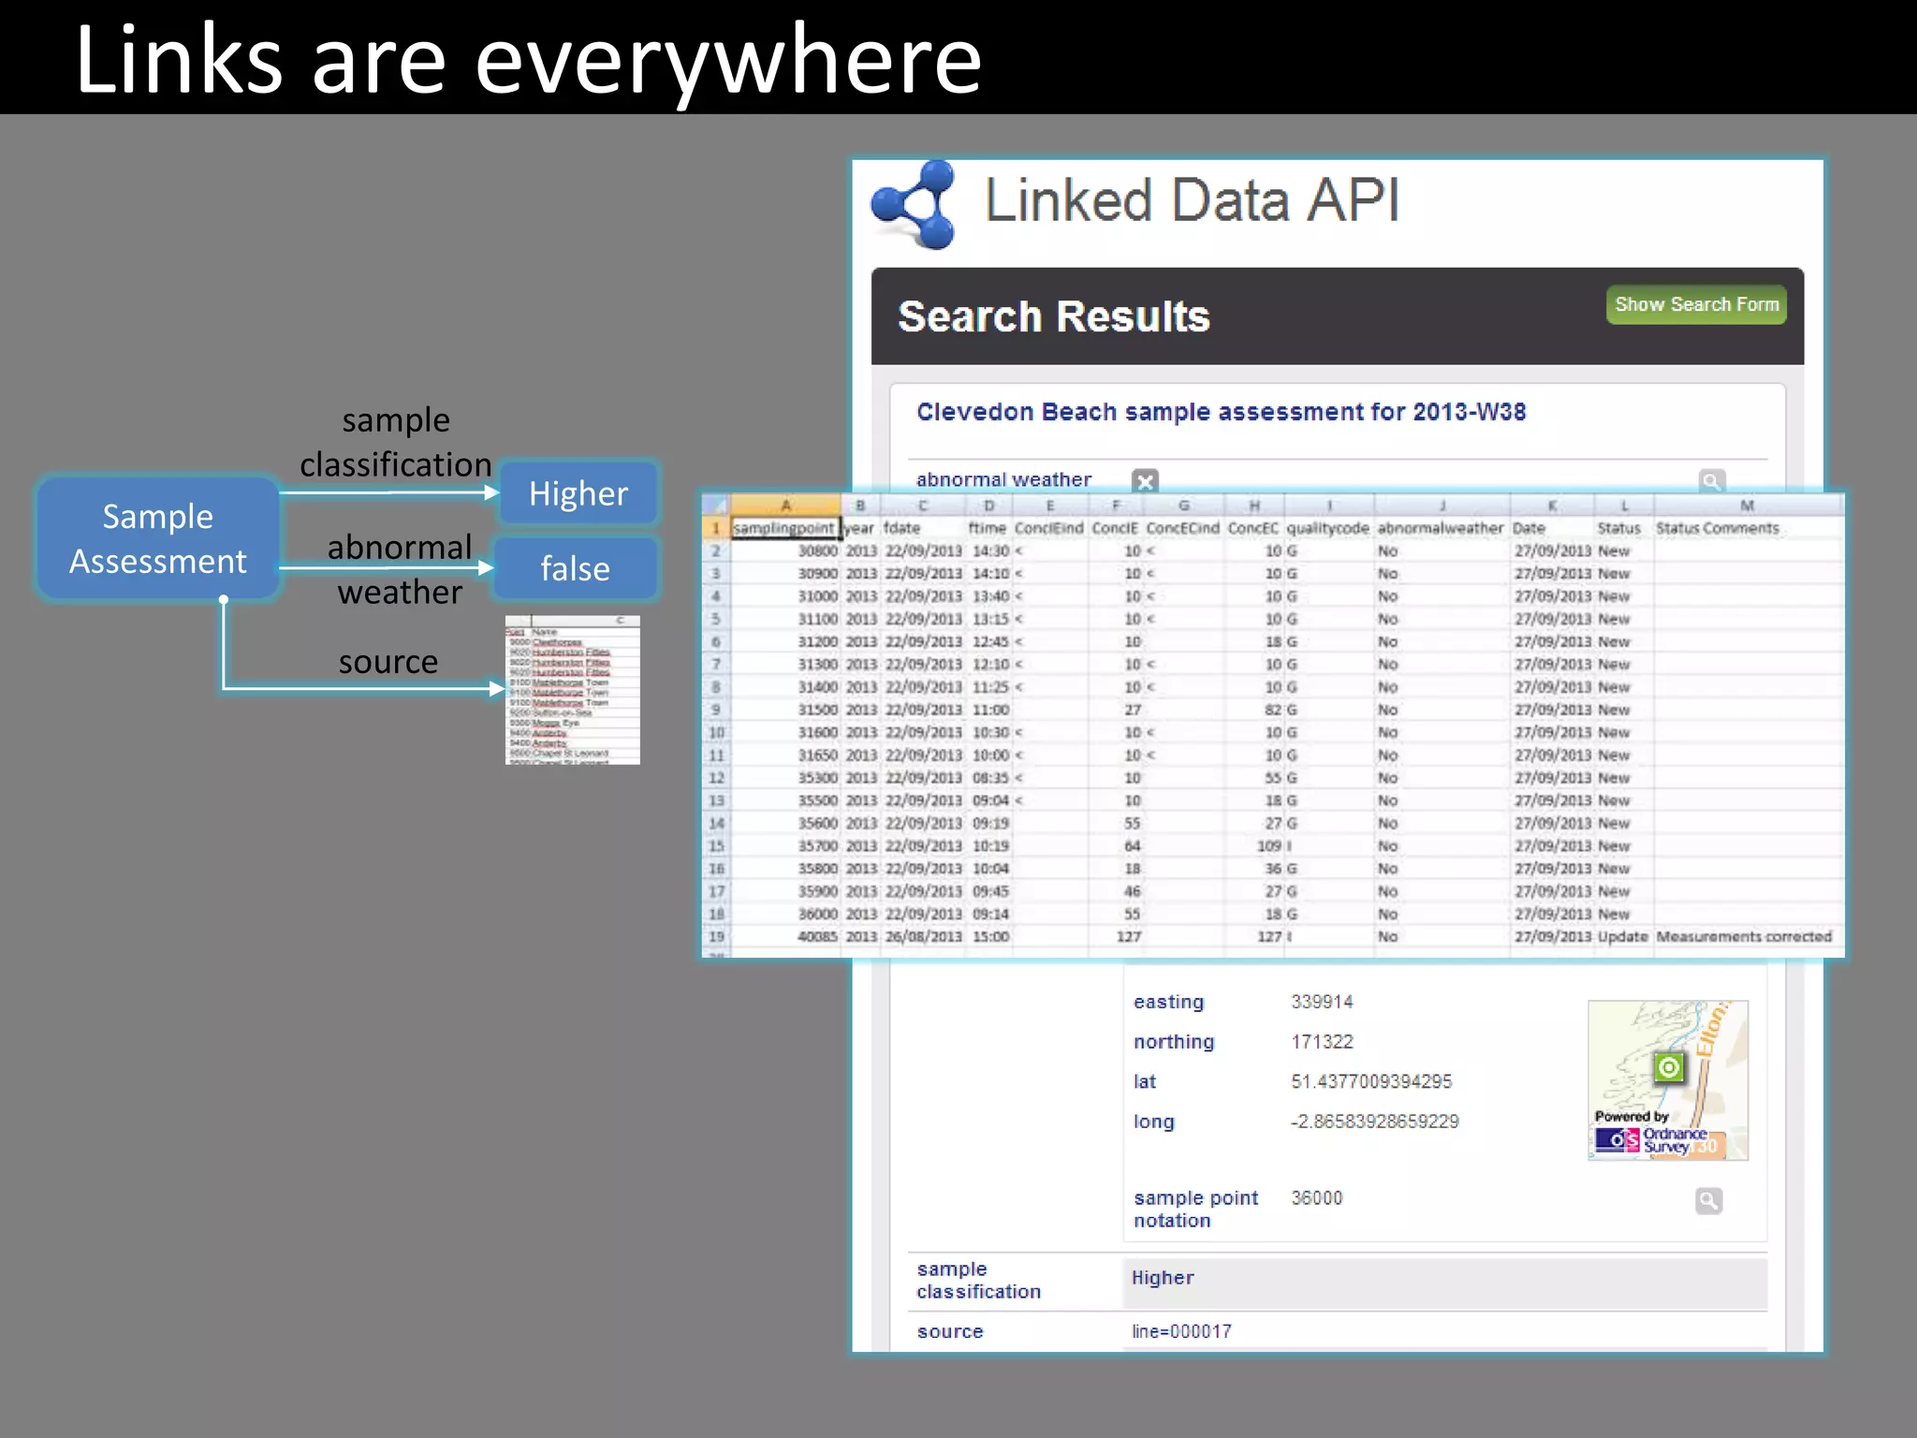Click the 'northing' property label
Screen dimensions: 1917x1438
1174,1042
